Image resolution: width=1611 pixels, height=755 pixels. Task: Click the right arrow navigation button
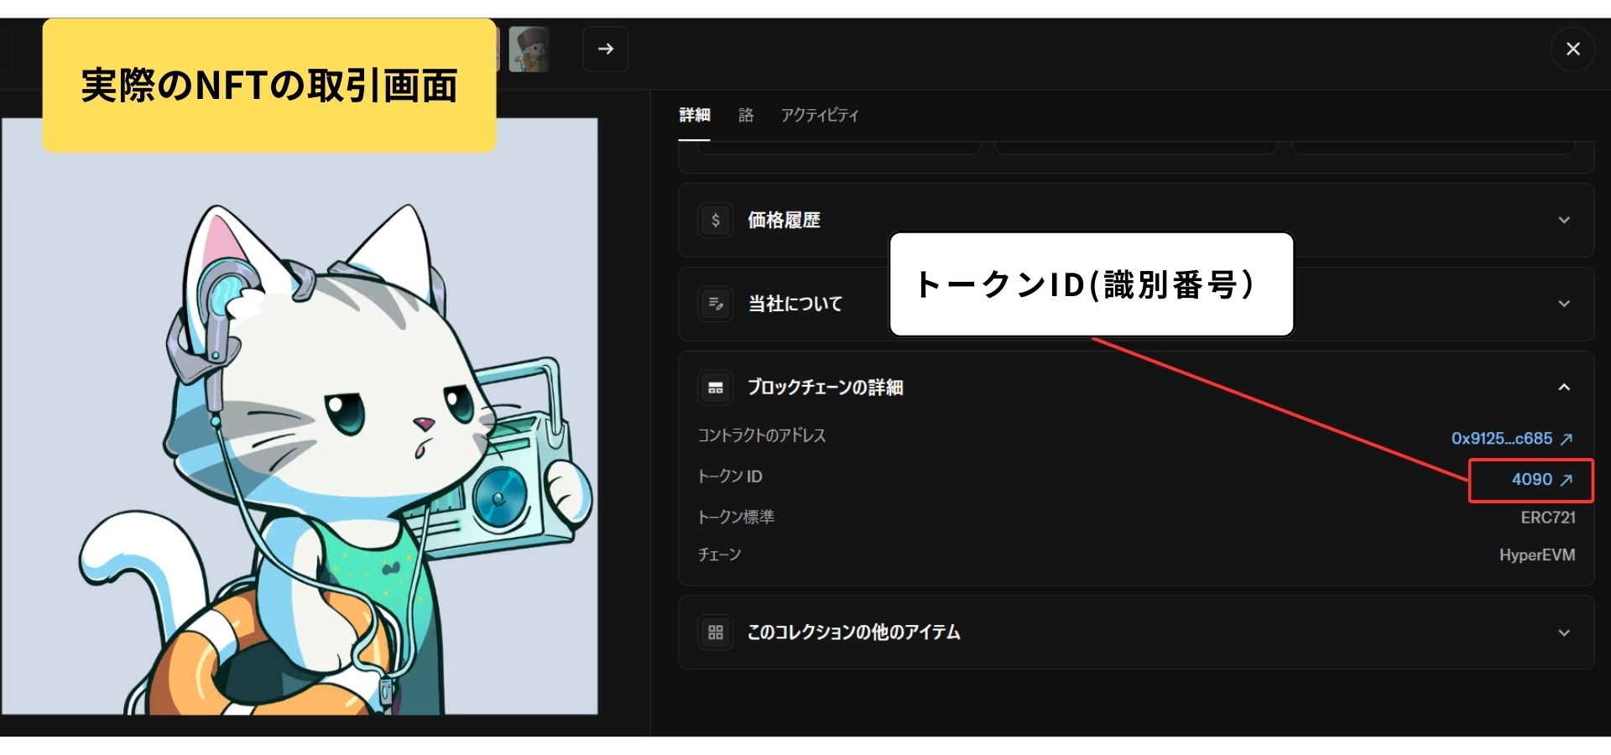point(605,49)
